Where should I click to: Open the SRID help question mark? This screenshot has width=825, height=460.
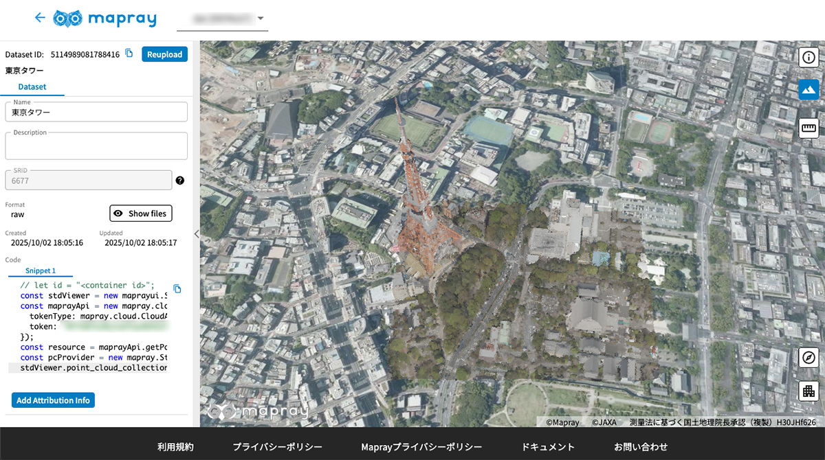180,181
